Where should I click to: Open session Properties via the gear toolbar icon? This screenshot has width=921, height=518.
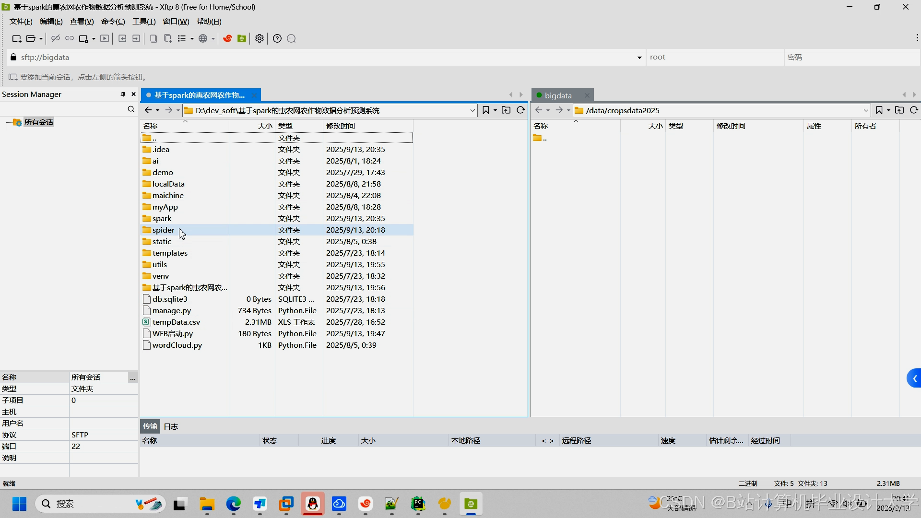(x=259, y=38)
